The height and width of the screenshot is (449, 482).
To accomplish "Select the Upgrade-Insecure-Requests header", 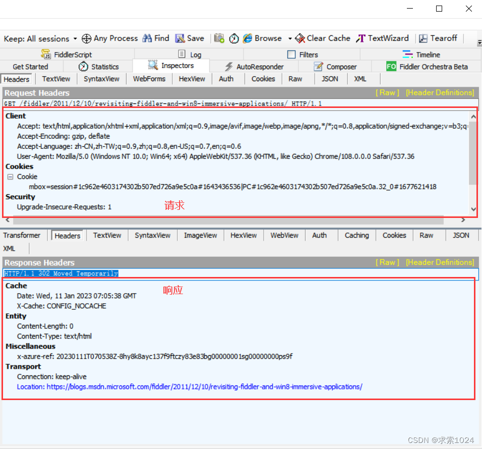I will click(x=64, y=207).
